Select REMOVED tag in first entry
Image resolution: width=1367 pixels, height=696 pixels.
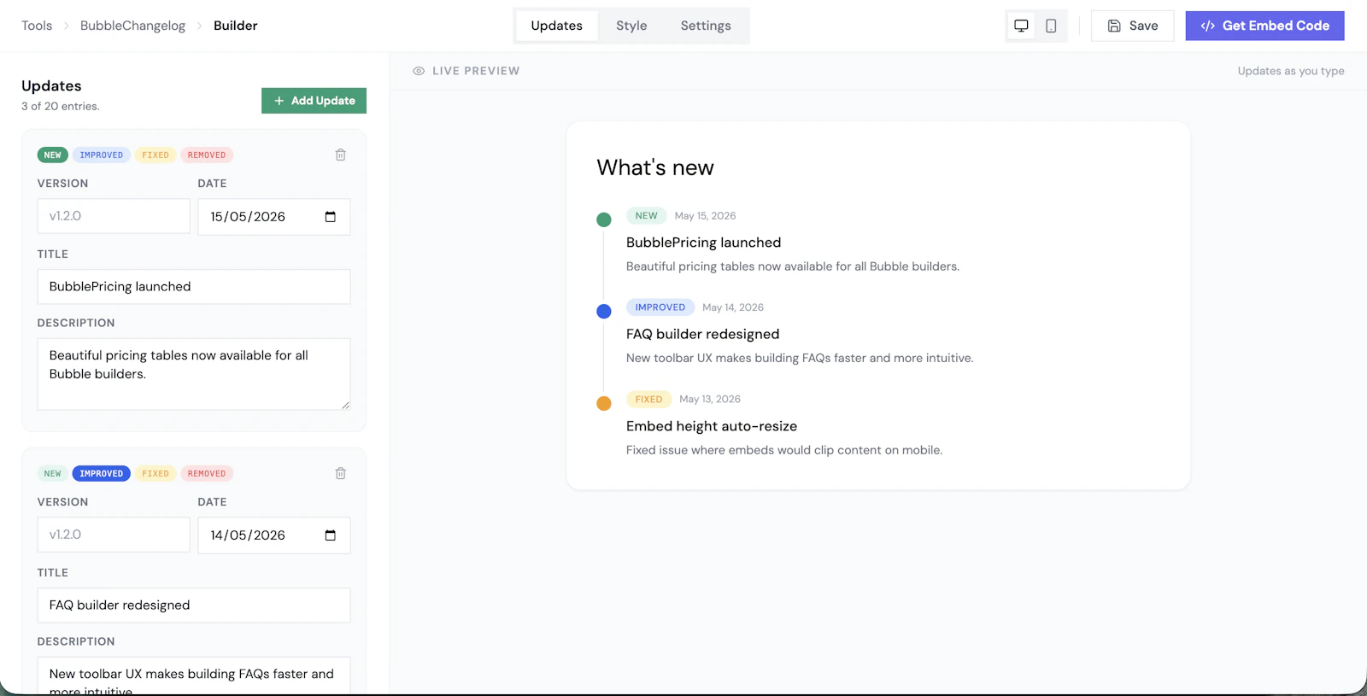pyautogui.click(x=207, y=155)
